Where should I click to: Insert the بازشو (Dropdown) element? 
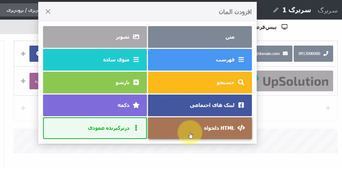click(95, 82)
